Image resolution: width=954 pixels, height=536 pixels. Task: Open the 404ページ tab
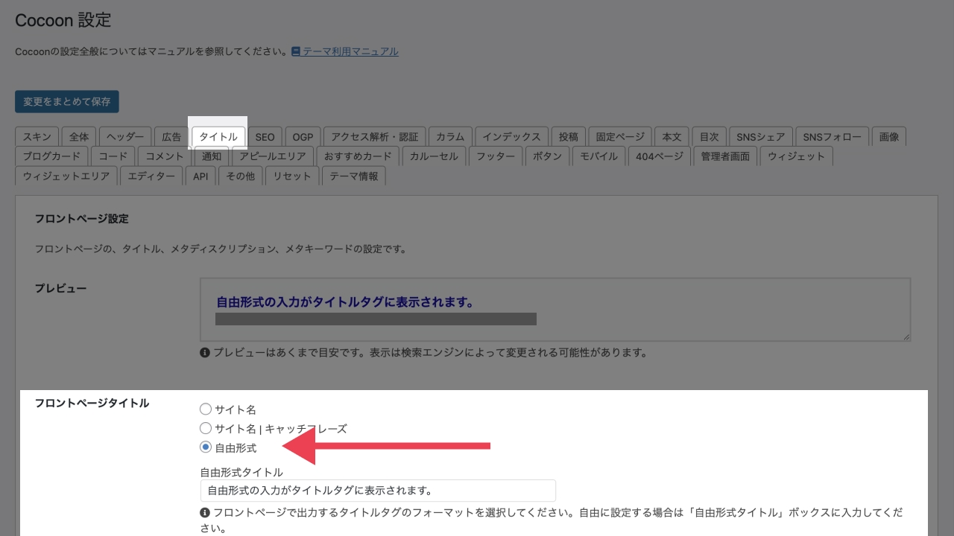(660, 156)
